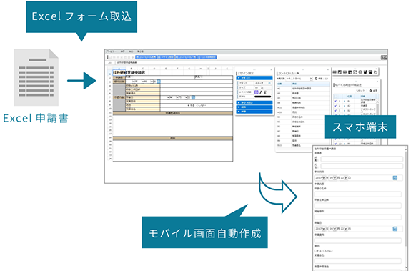Toggle the checkmark on mobile settings row 3
The height and width of the screenshot is (271, 411).
pos(335,111)
